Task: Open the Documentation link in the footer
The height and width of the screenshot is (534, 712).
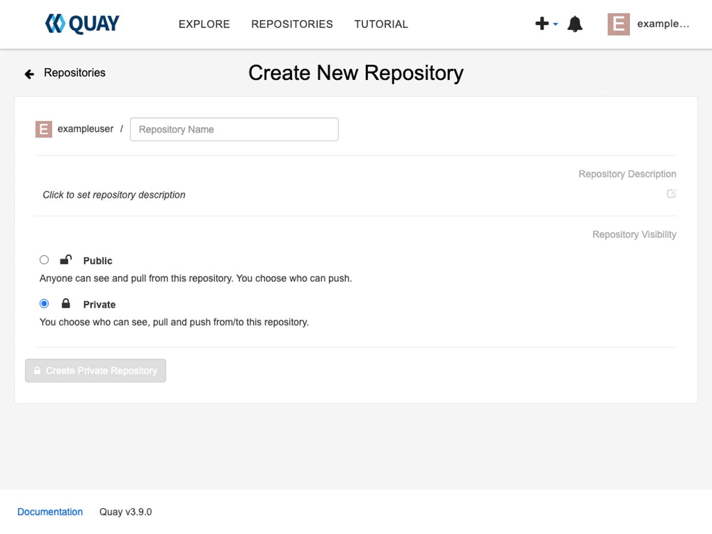Action: (50, 511)
